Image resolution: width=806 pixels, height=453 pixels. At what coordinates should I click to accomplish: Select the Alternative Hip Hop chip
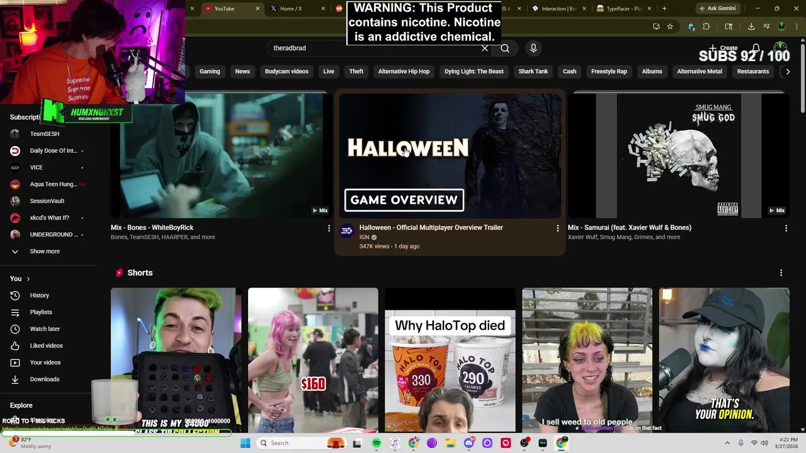click(x=404, y=71)
